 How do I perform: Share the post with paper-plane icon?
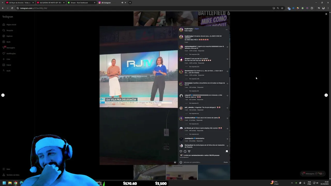(x=189, y=151)
